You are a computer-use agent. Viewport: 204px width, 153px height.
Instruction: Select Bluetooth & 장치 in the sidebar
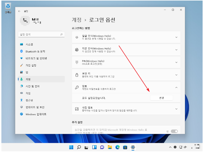41,51
